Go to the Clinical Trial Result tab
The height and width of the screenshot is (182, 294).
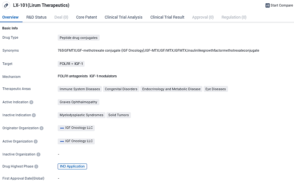pyautogui.click(x=167, y=17)
